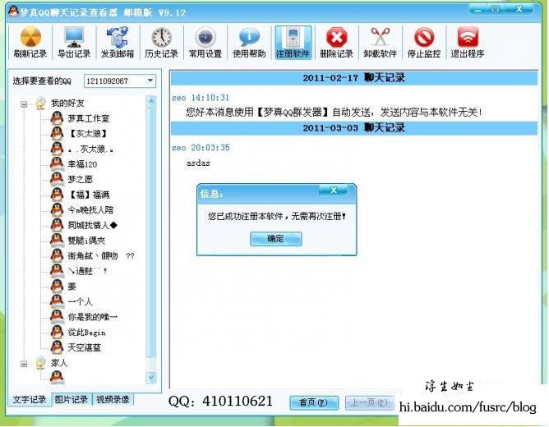This screenshot has height=427, width=549.
Task: Select friend 【灰太狼】 in list
Action: 88,134
